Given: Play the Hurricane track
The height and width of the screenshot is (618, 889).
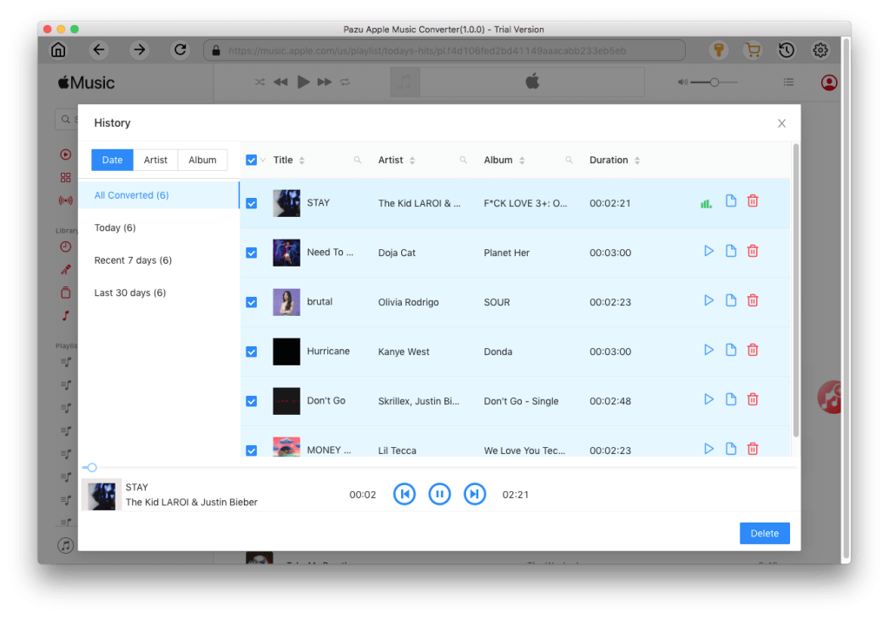Looking at the screenshot, I should click(708, 350).
